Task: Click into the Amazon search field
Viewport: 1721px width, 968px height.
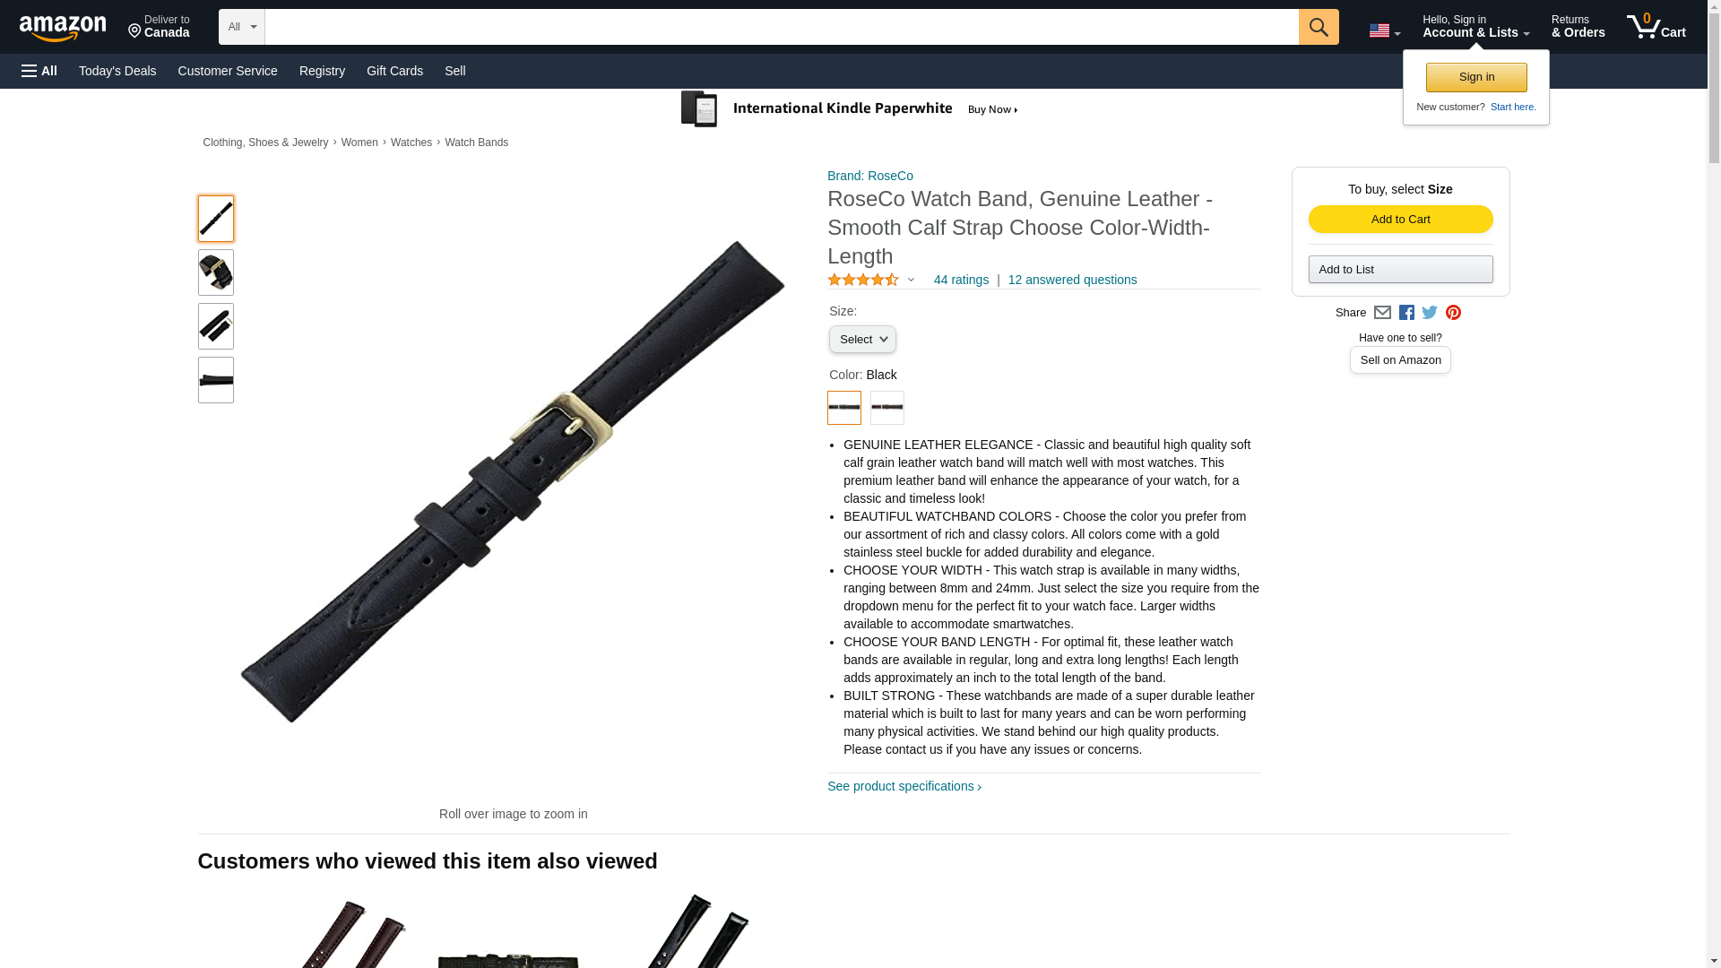Action: click(x=782, y=27)
